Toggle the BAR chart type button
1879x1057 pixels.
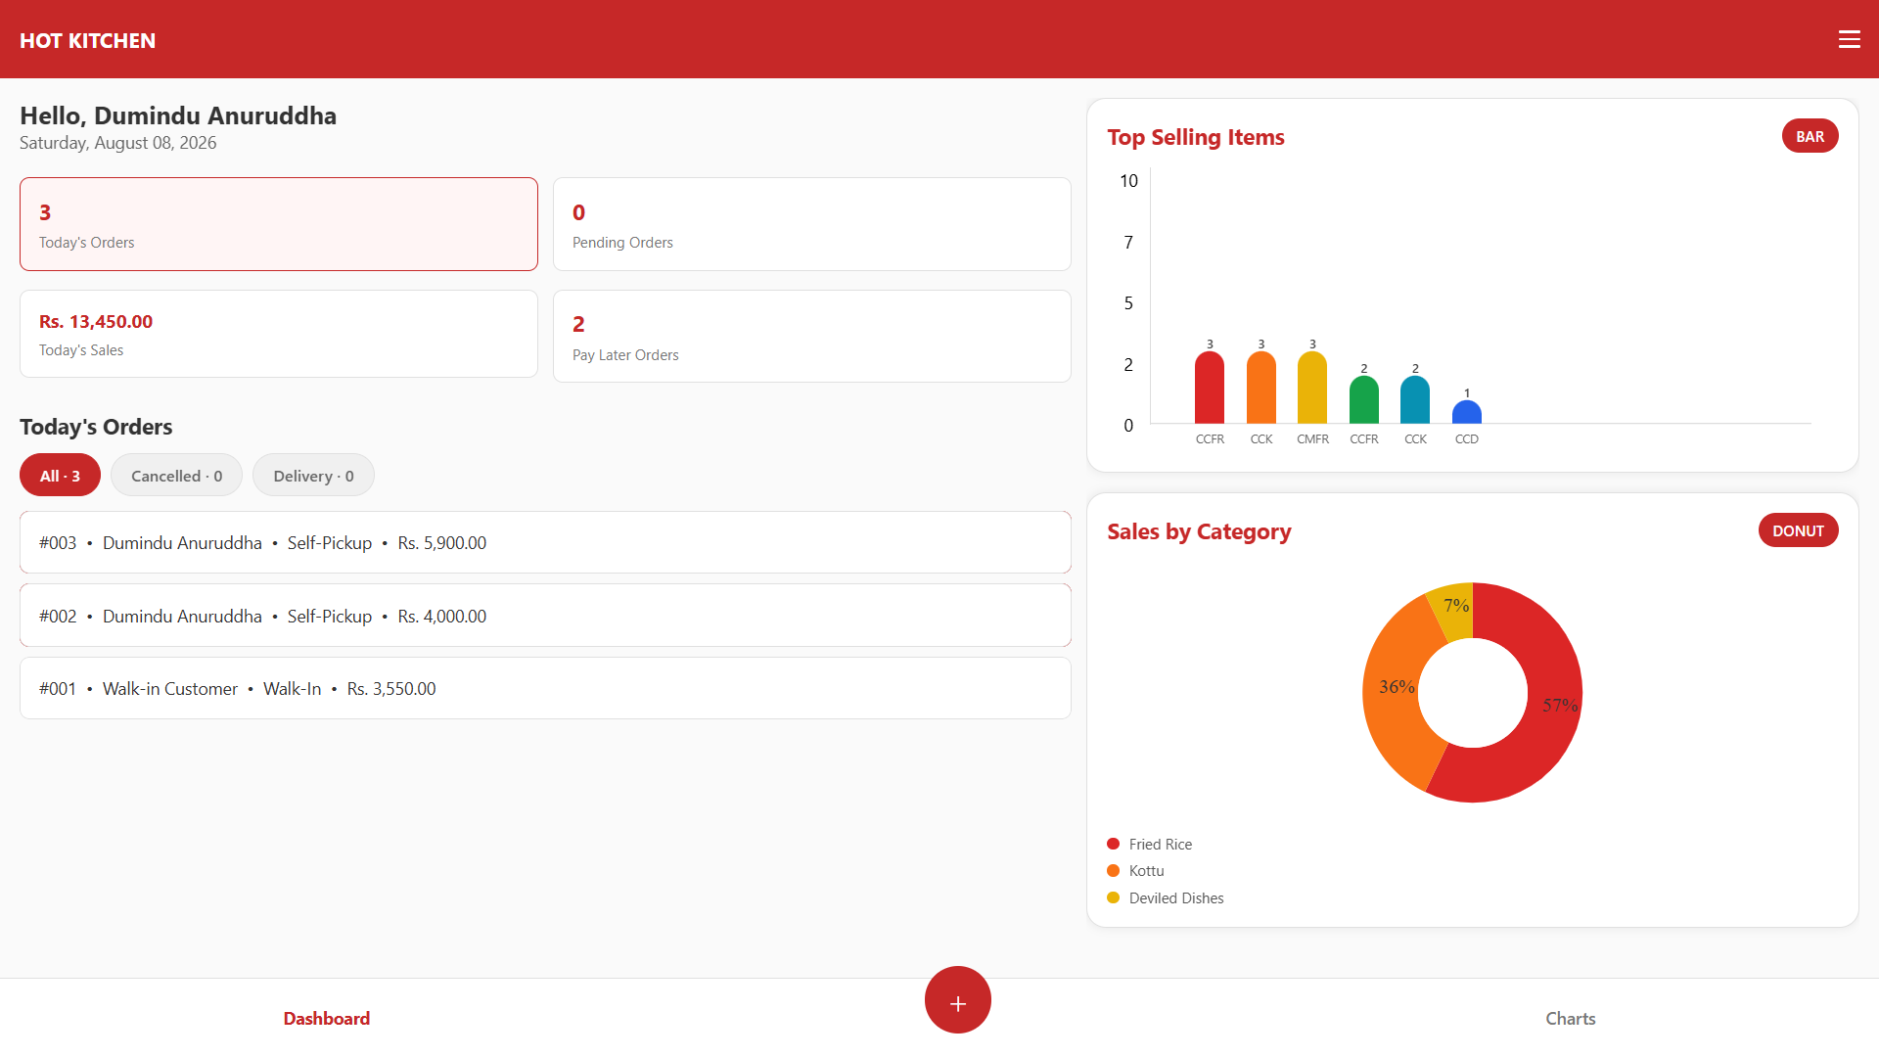[x=1810, y=136]
